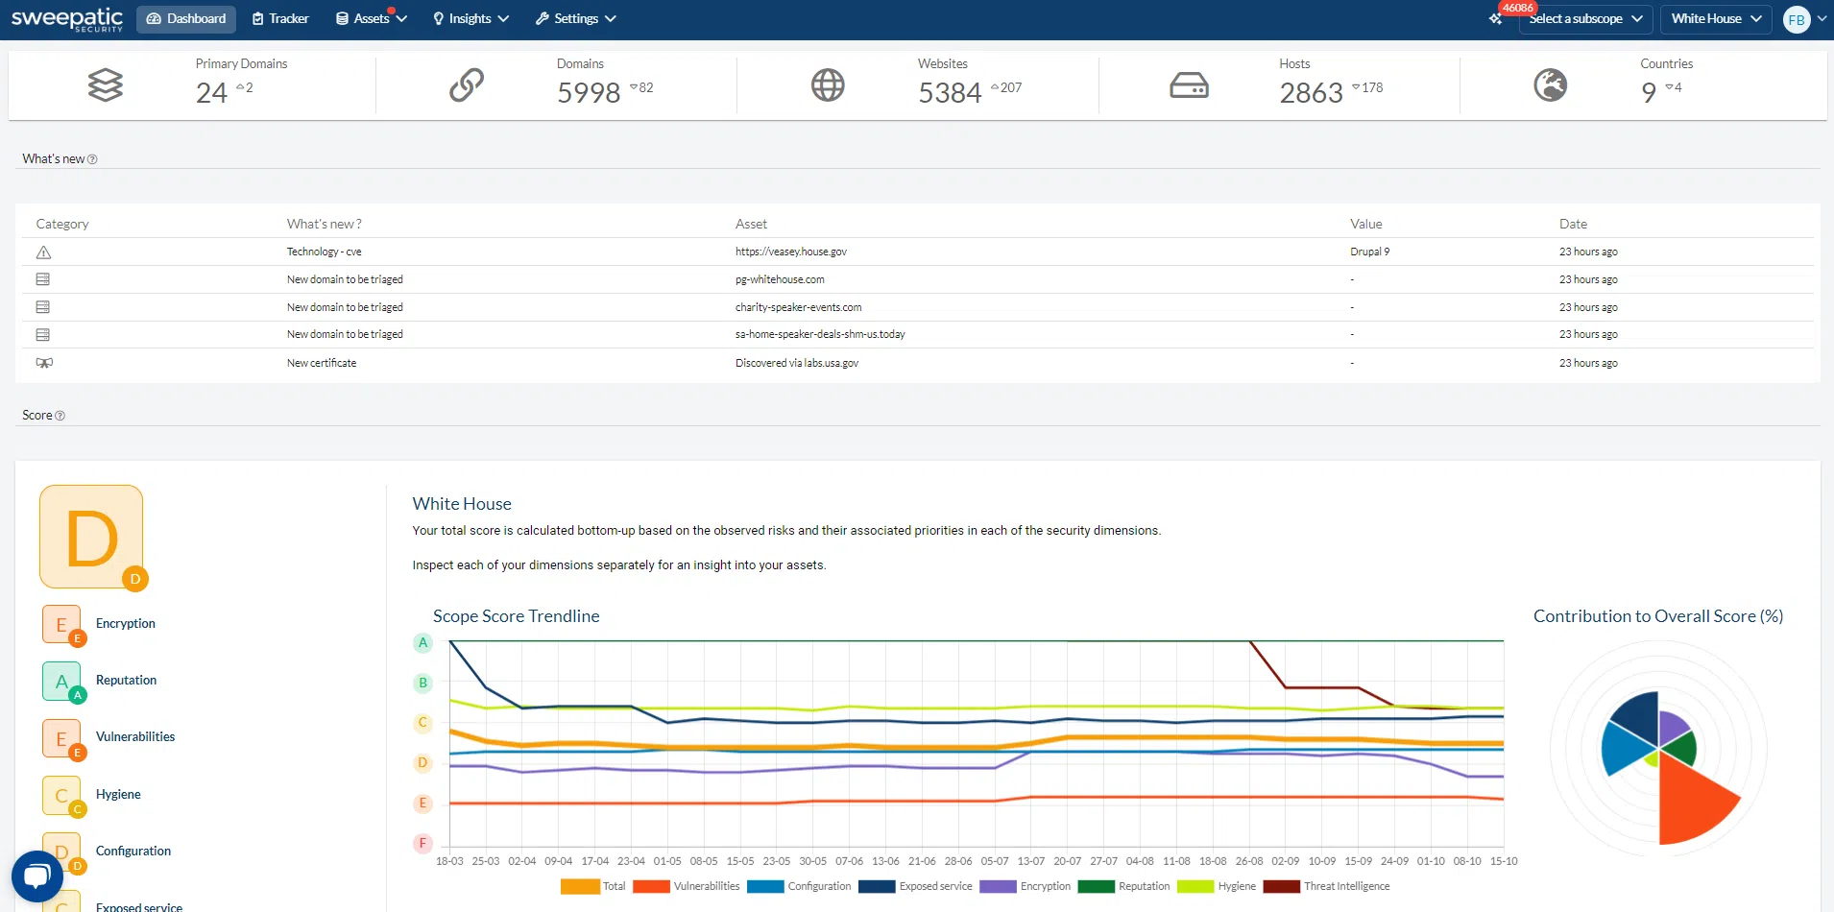The width and height of the screenshot is (1834, 912).
Task: Open the chat support bubble
Action: pyautogui.click(x=37, y=876)
